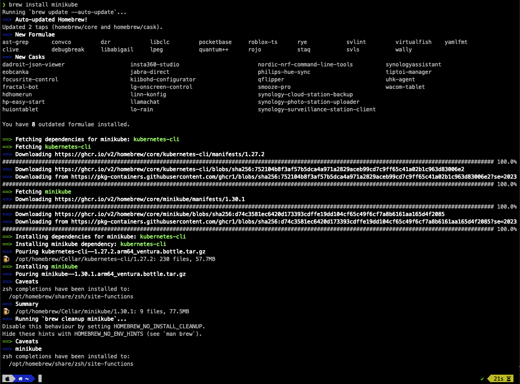The height and width of the screenshot is (384, 520).
Task: Open the kubernetes-cli manifests/1.27.2 URL
Action: click(x=160, y=154)
